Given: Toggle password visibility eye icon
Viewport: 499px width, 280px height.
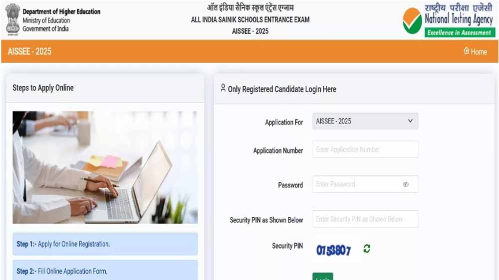Looking at the screenshot, I should (x=406, y=184).
